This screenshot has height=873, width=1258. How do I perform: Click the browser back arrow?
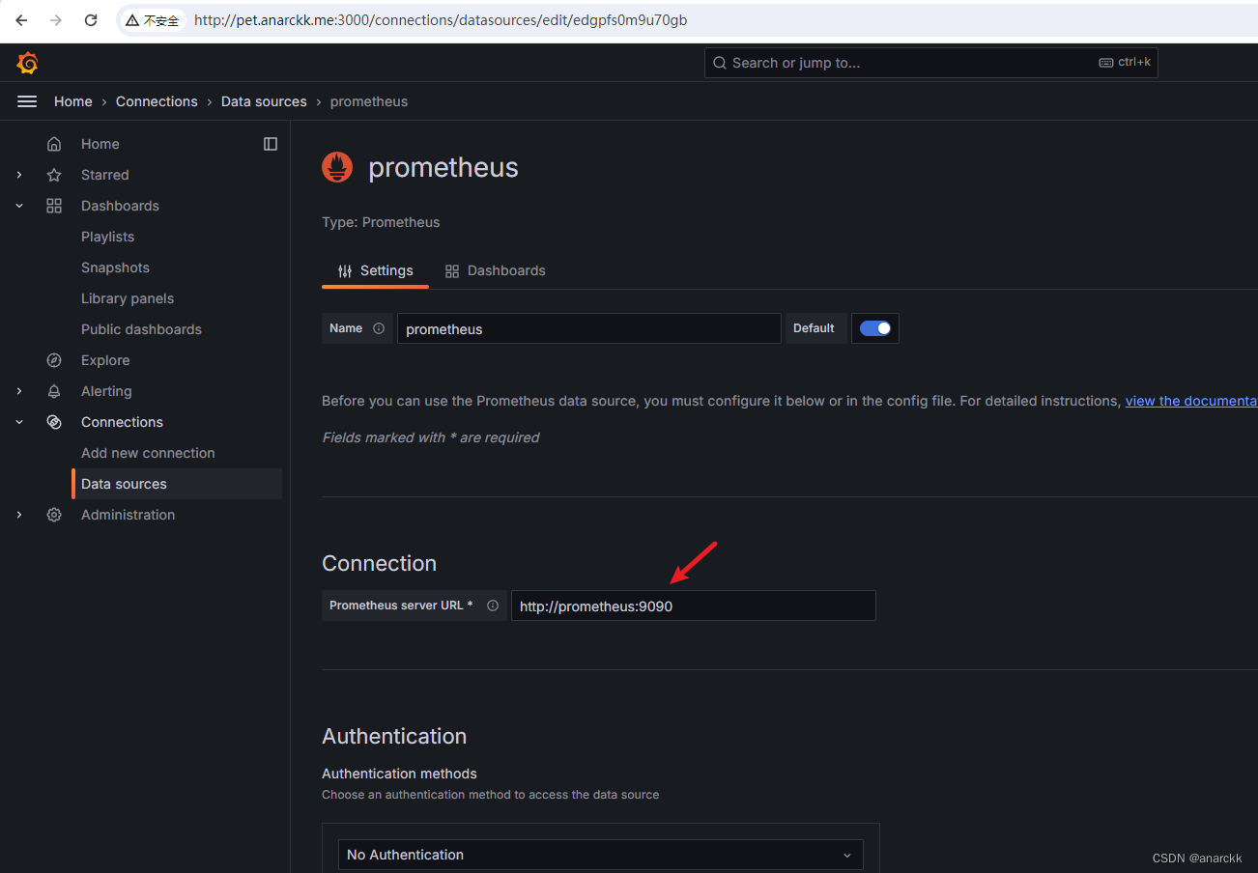pyautogui.click(x=21, y=20)
